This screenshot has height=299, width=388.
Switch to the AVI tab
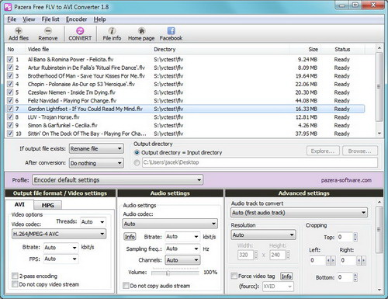19,204
